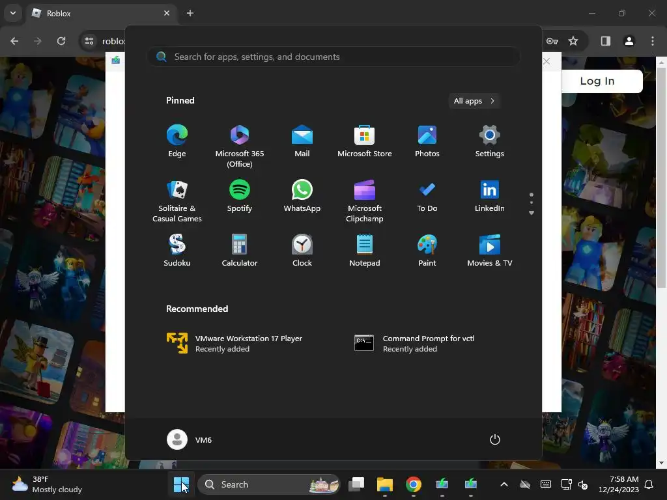
Task: Open the Edge pinned app
Action: pyautogui.click(x=177, y=141)
